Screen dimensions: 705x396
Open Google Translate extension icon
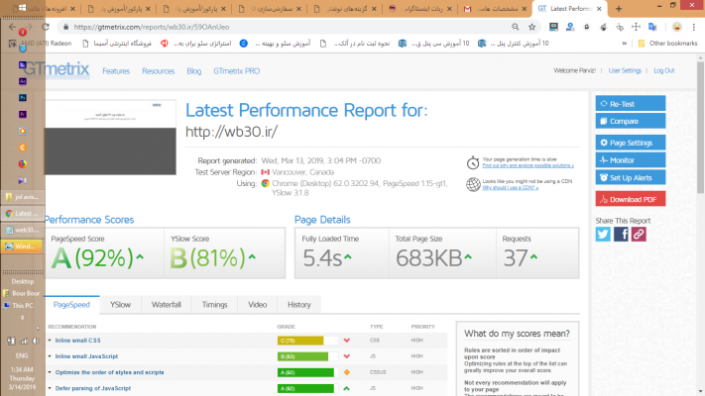pyautogui.click(x=652, y=27)
